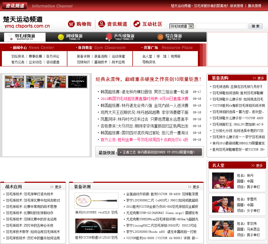Viewport: 268px width, 244px height.
Task: Go to 羽坛快讯 section
Action: tap(18, 56)
